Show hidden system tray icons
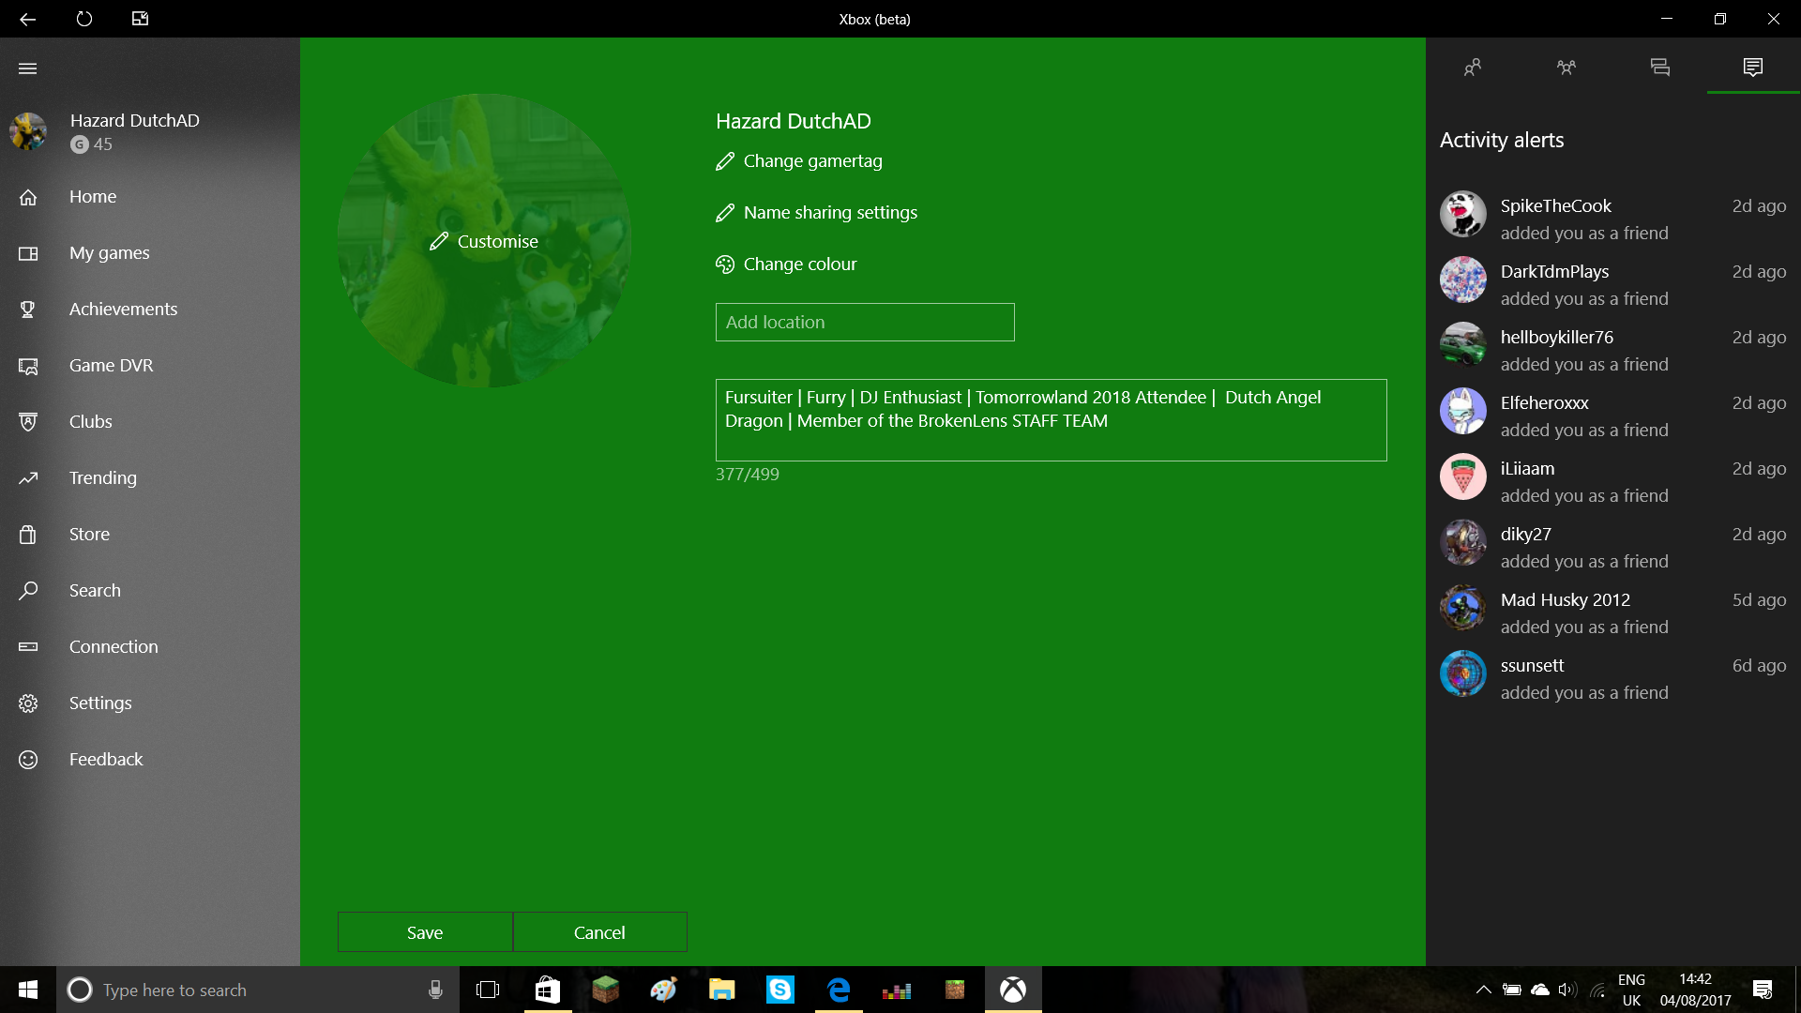Viewport: 1801px width, 1013px height. coord(1483,990)
